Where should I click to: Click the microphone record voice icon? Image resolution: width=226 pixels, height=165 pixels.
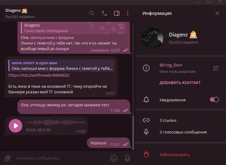pyautogui.click(x=127, y=158)
